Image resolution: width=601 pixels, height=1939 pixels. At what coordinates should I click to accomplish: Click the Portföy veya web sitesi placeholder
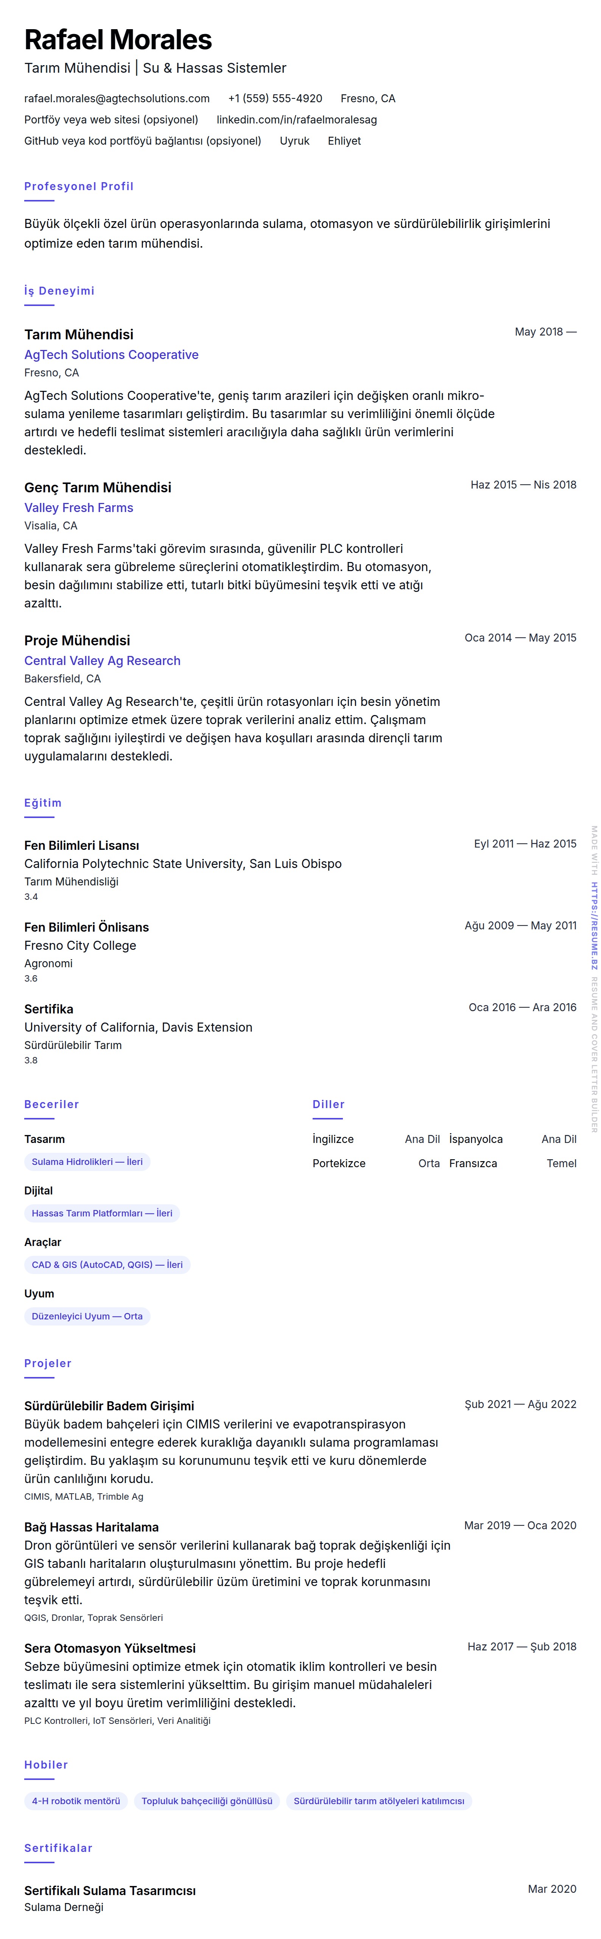[111, 120]
